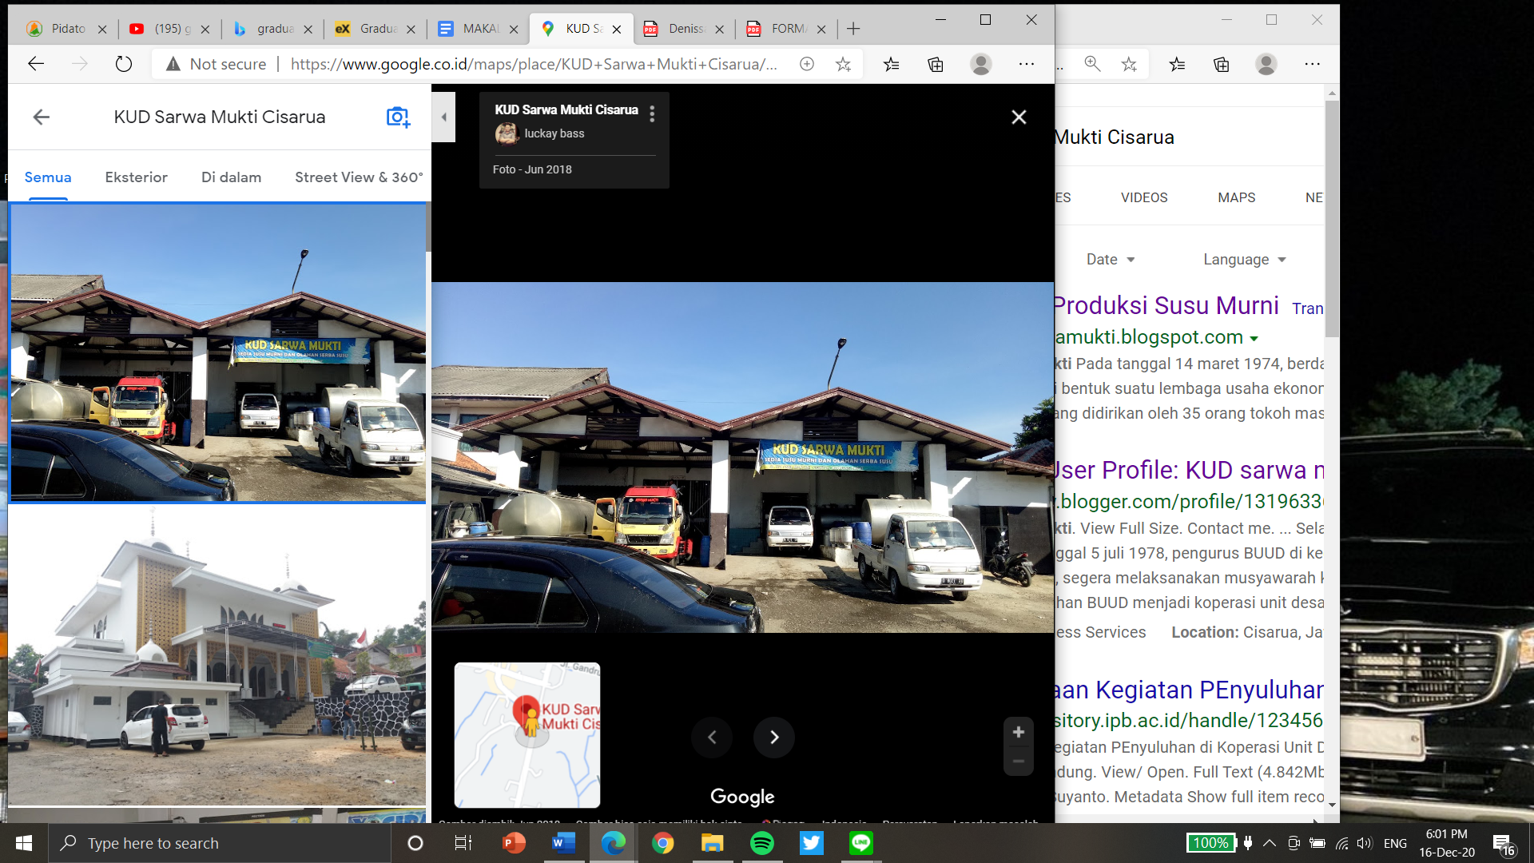The width and height of the screenshot is (1534, 863).
Task: Open the profile icon in front browser
Action: [x=981, y=64]
